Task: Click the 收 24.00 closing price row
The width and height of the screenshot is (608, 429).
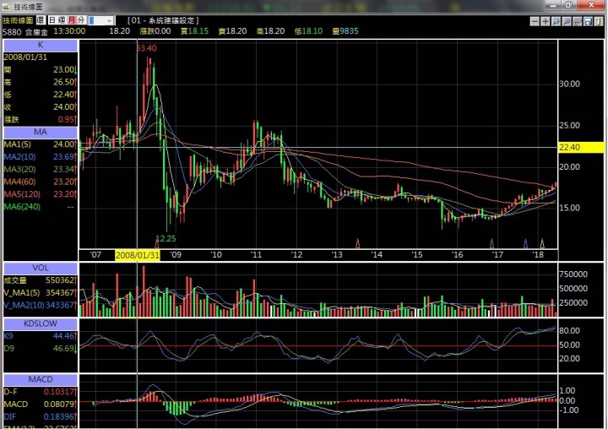Action: pyautogui.click(x=41, y=107)
